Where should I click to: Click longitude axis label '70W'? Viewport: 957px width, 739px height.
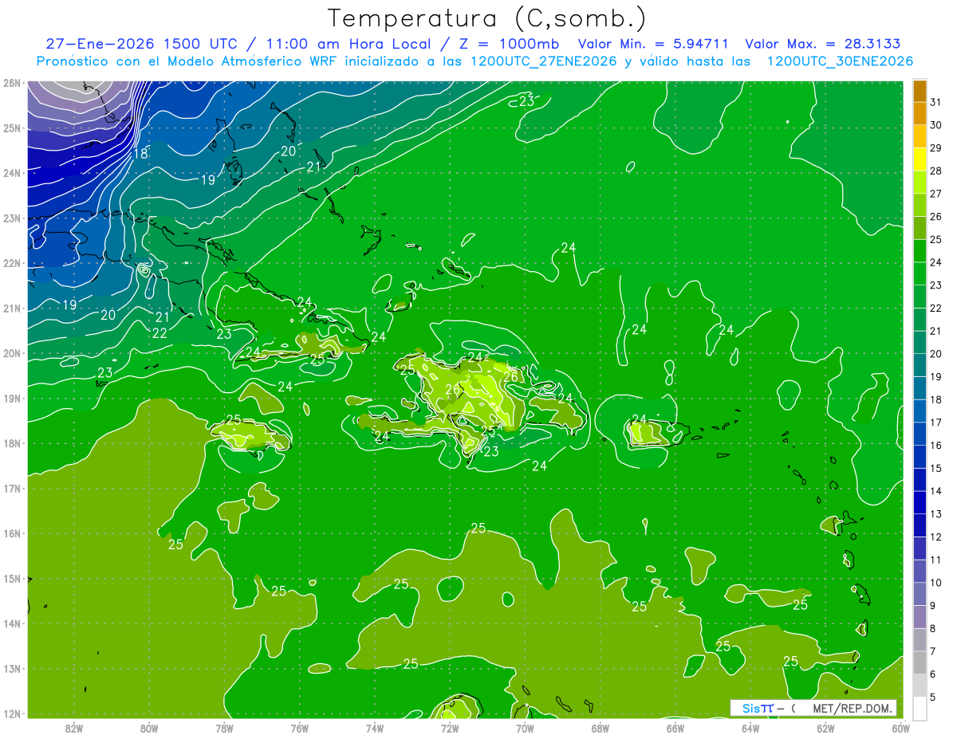click(x=525, y=728)
